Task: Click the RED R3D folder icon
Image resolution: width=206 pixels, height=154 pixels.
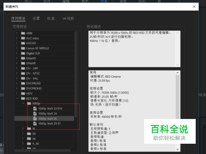Action: [x=23, y=98]
